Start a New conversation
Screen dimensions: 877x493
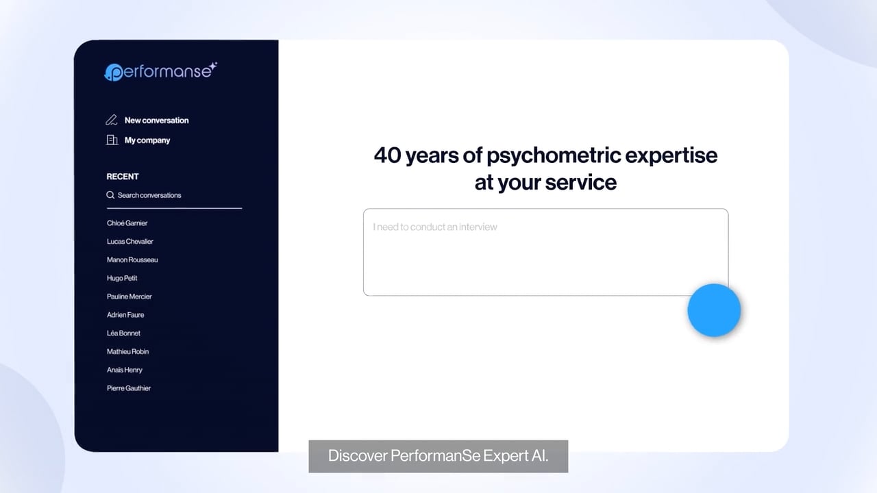click(156, 121)
